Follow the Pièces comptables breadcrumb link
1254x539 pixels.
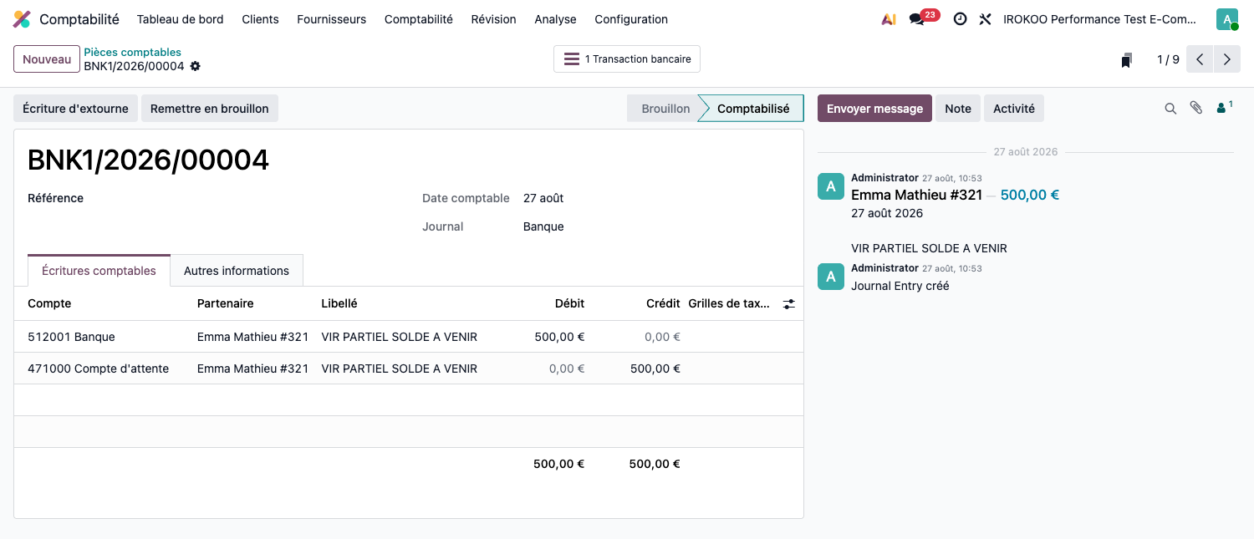tap(132, 52)
